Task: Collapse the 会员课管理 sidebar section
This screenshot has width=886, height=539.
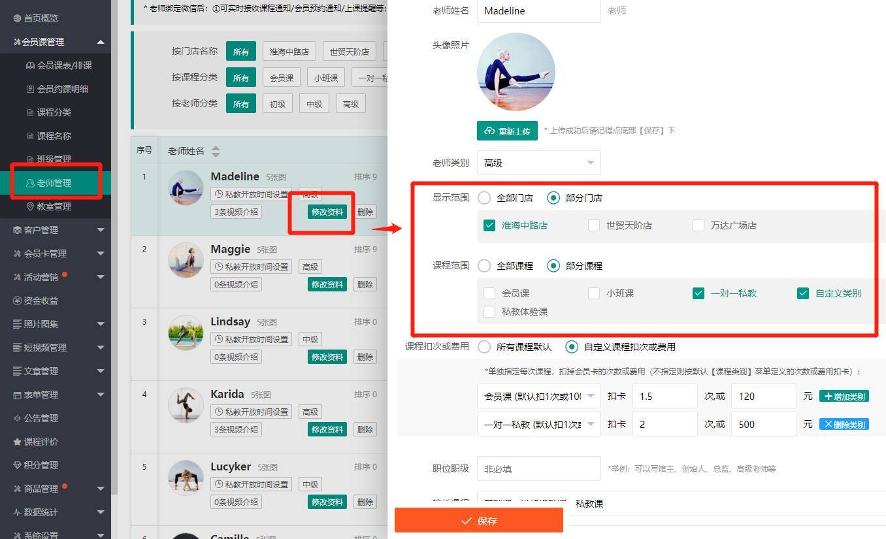Action: click(56, 42)
